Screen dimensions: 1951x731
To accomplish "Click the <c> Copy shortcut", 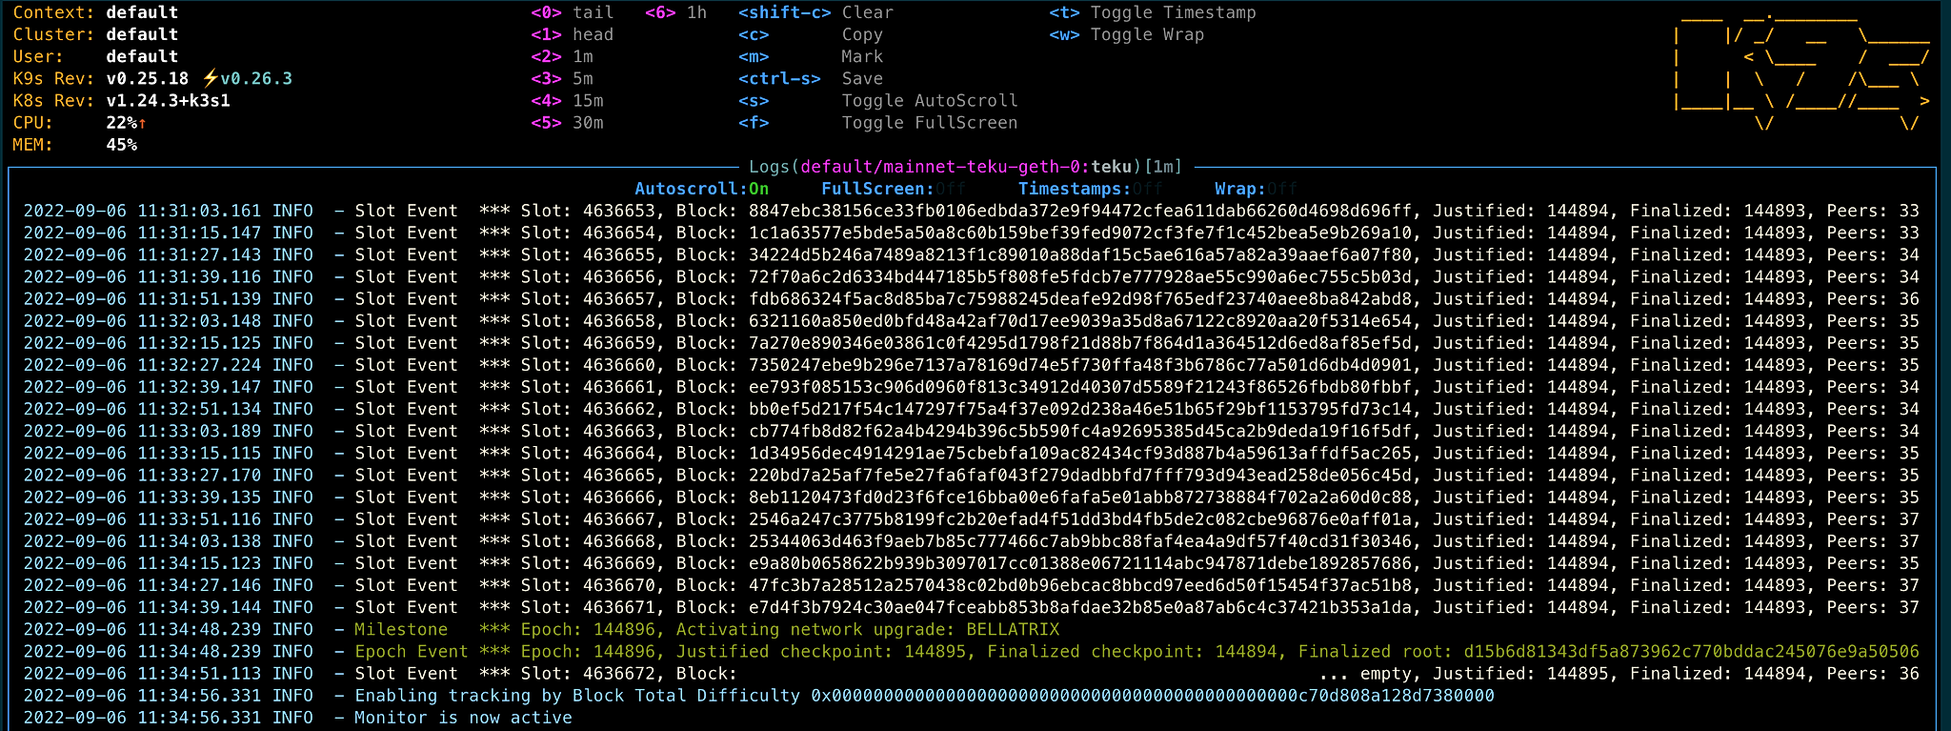I will 811,34.
